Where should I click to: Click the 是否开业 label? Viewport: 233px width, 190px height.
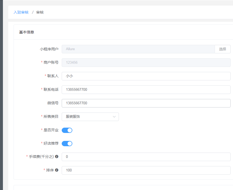tap(51, 130)
